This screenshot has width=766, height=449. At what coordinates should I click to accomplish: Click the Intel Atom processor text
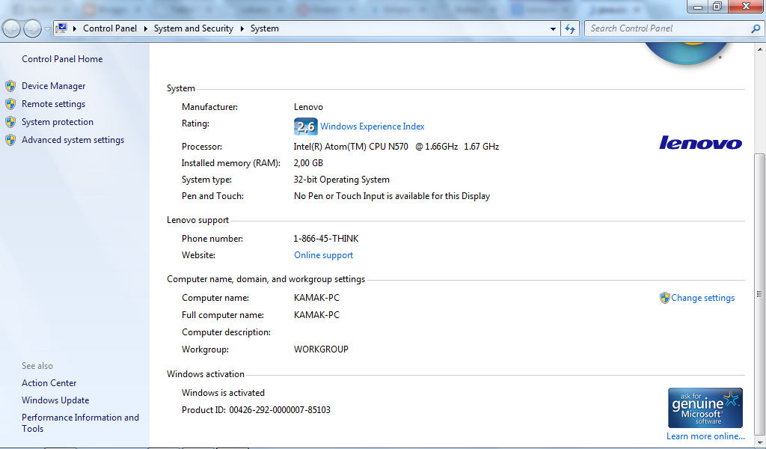(x=396, y=147)
